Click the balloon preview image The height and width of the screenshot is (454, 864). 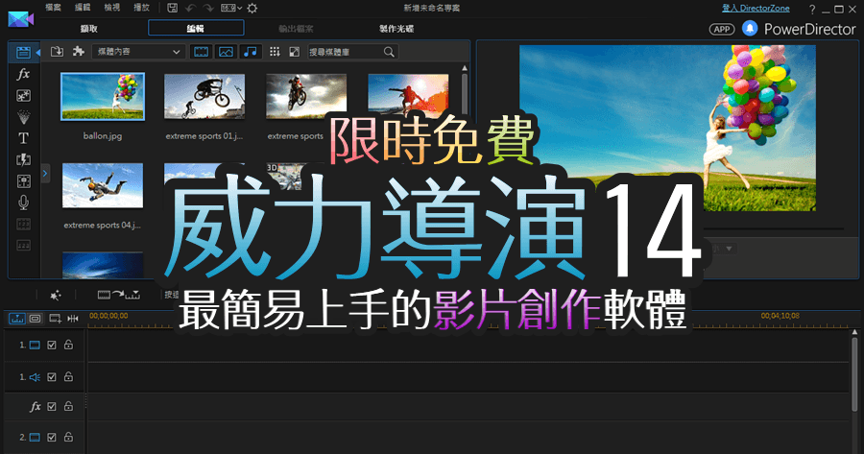[667, 128]
